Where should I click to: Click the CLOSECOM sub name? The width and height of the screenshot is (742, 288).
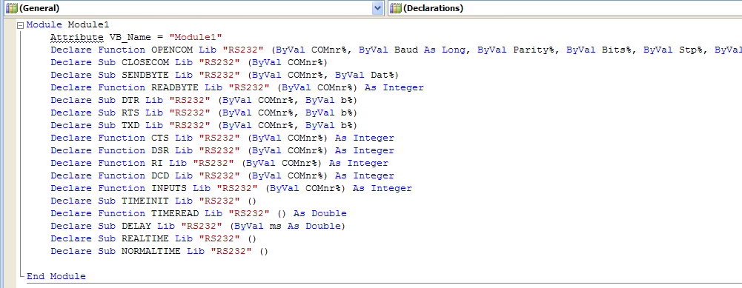(145, 62)
